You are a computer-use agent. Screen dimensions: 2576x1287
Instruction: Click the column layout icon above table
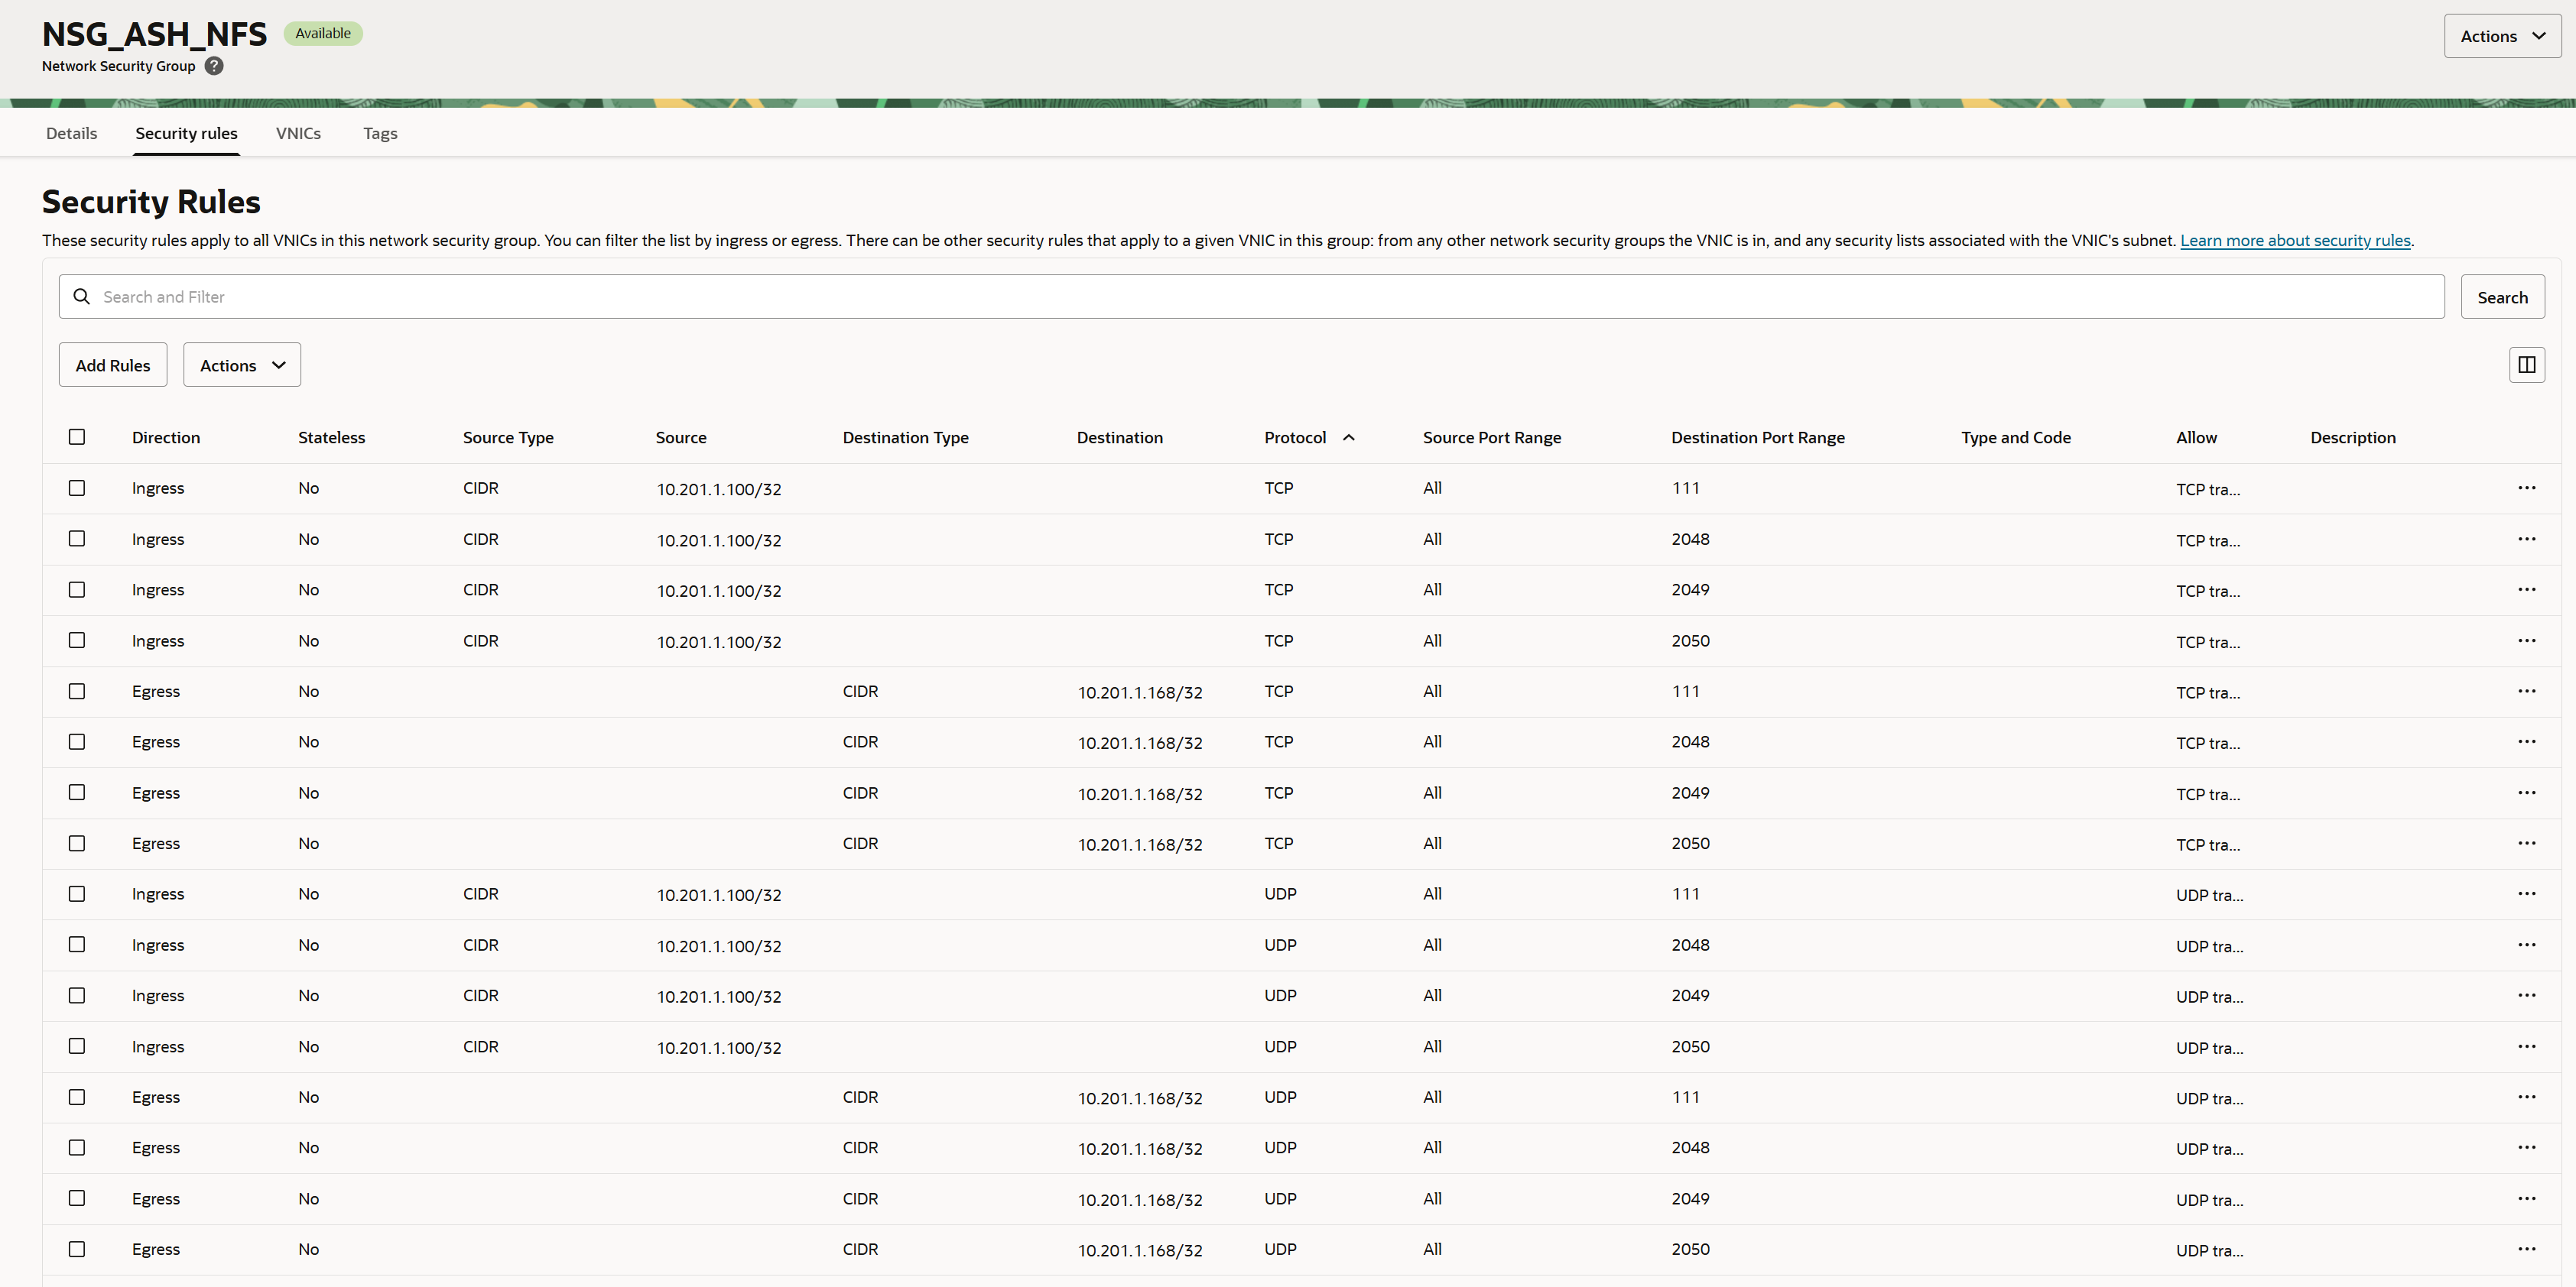[x=2526, y=365]
